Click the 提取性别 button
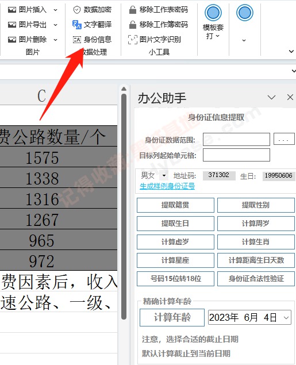The image size is (296, 365). (x=256, y=205)
